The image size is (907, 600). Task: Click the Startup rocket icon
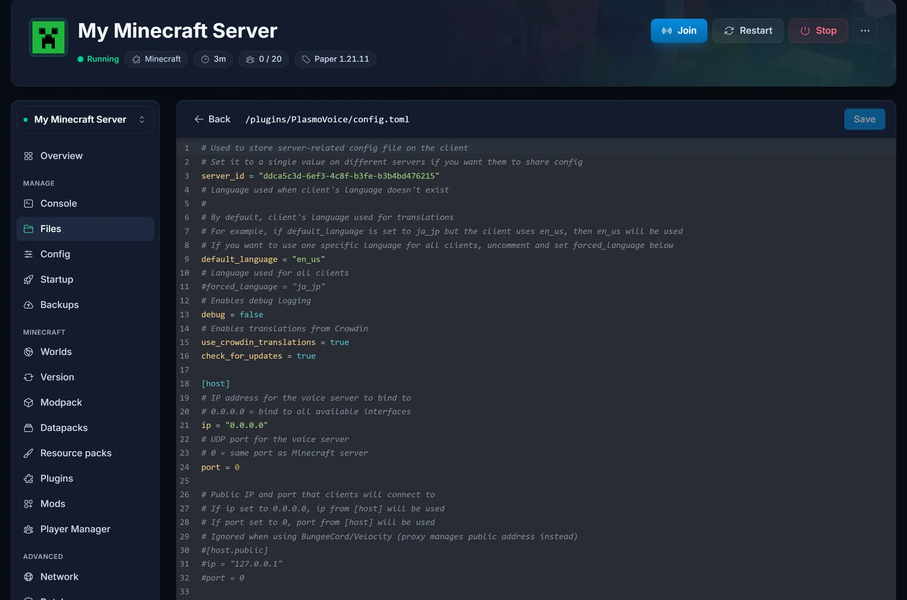(28, 279)
